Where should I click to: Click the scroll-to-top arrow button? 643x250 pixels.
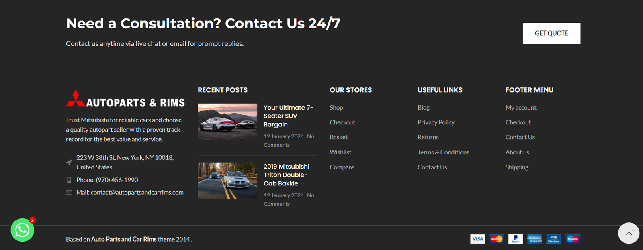click(x=629, y=233)
